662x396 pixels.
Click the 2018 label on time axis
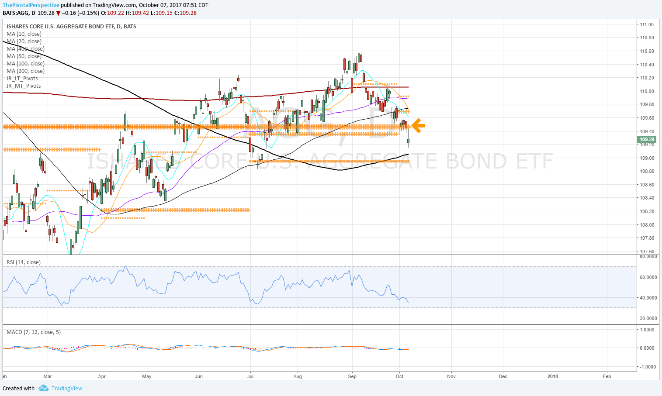[553, 376]
